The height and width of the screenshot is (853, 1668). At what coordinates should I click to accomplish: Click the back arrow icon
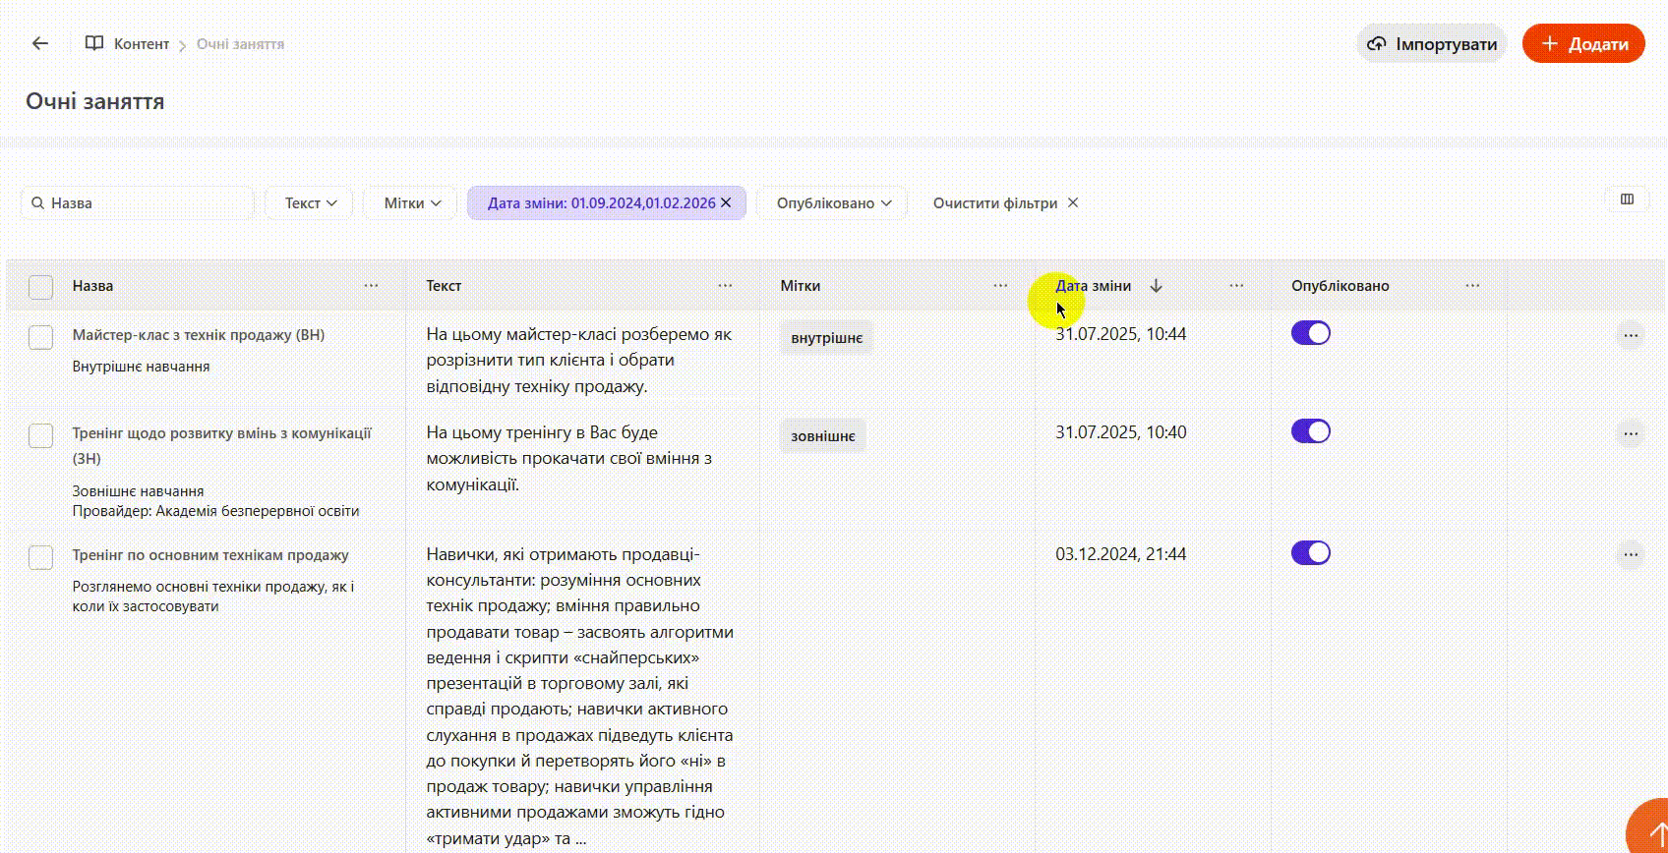39,43
